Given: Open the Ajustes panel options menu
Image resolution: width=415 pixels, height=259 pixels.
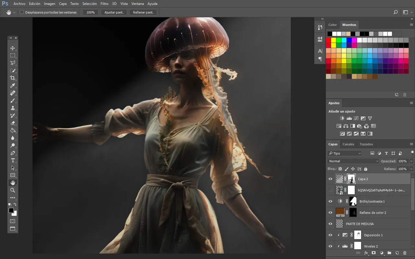Looking at the screenshot, I should click(411, 103).
